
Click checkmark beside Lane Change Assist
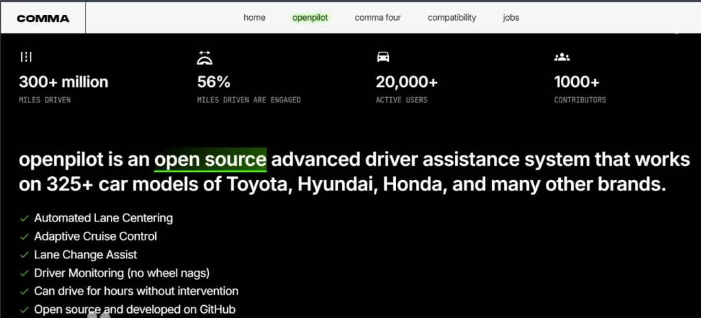(x=24, y=255)
